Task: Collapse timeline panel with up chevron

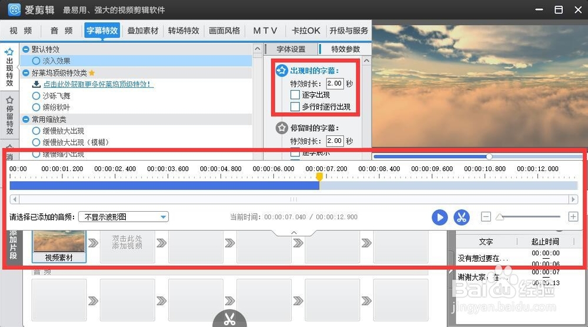Action: pyautogui.click(x=294, y=233)
